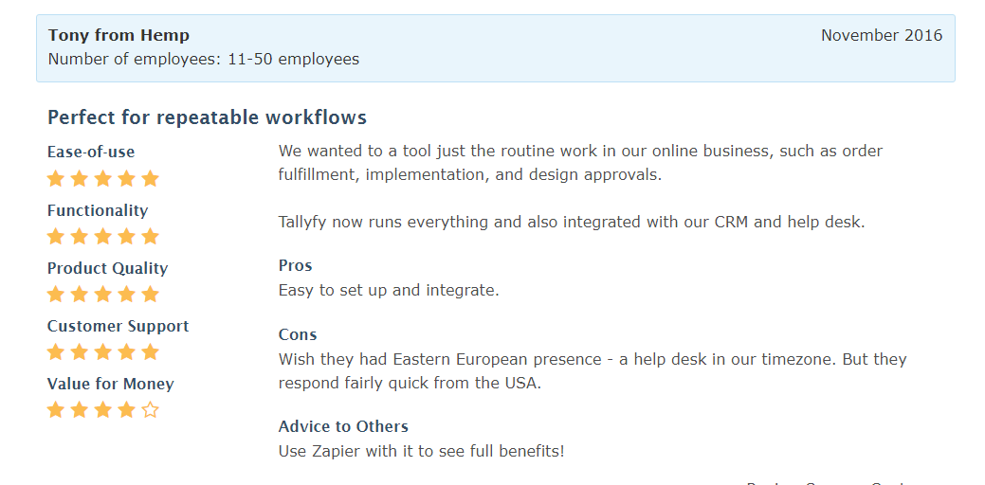Screen dimensions: 985x485
Task: Click the Customer Support label
Action: pyautogui.click(x=119, y=326)
